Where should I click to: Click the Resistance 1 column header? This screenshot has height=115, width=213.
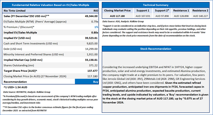tap(181, 10)
